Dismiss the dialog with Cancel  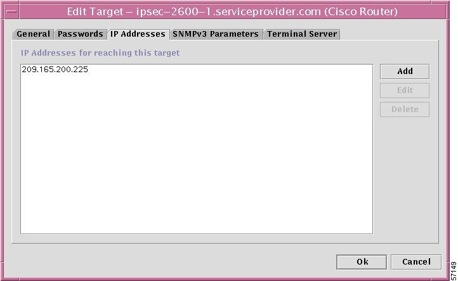(416, 262)
